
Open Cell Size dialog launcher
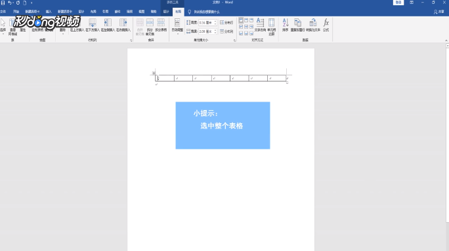[x=235, y=41]
